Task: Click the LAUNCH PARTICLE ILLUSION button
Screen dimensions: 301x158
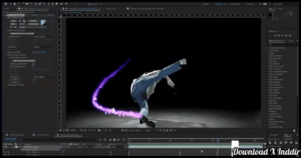Action: pyautogui.click(x=22, y=34)
